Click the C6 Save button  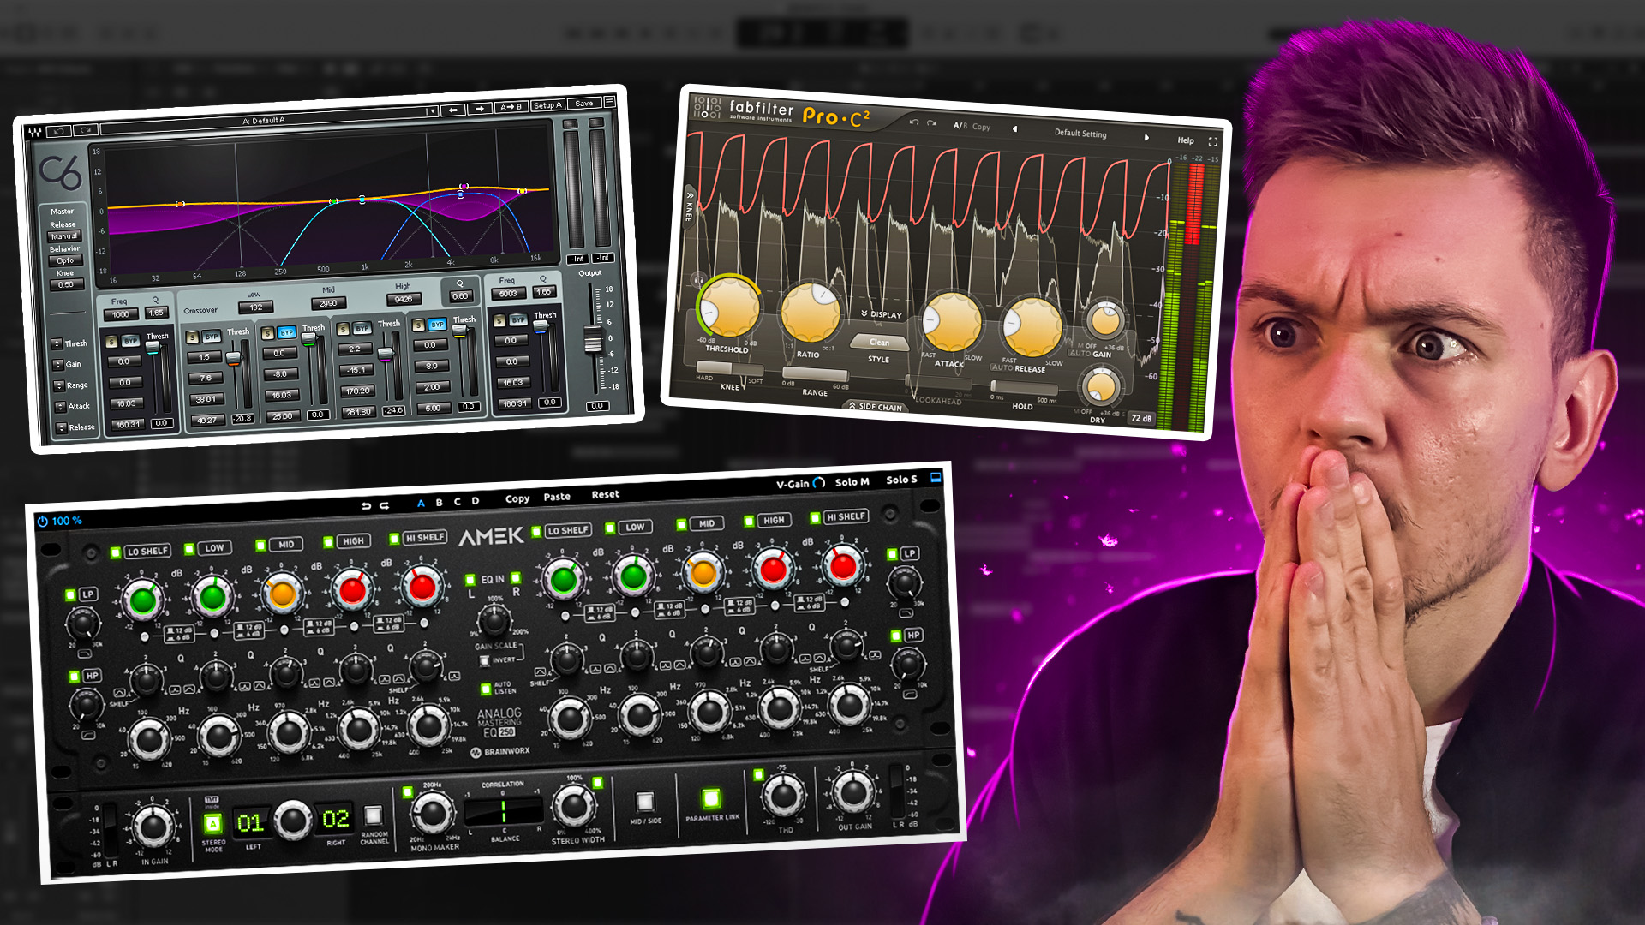(584, 104)
